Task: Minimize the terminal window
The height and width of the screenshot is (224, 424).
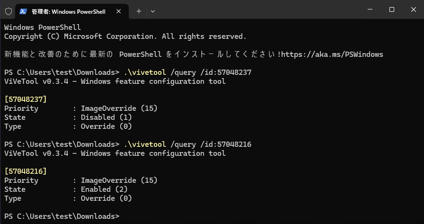Action: [370, 10]
